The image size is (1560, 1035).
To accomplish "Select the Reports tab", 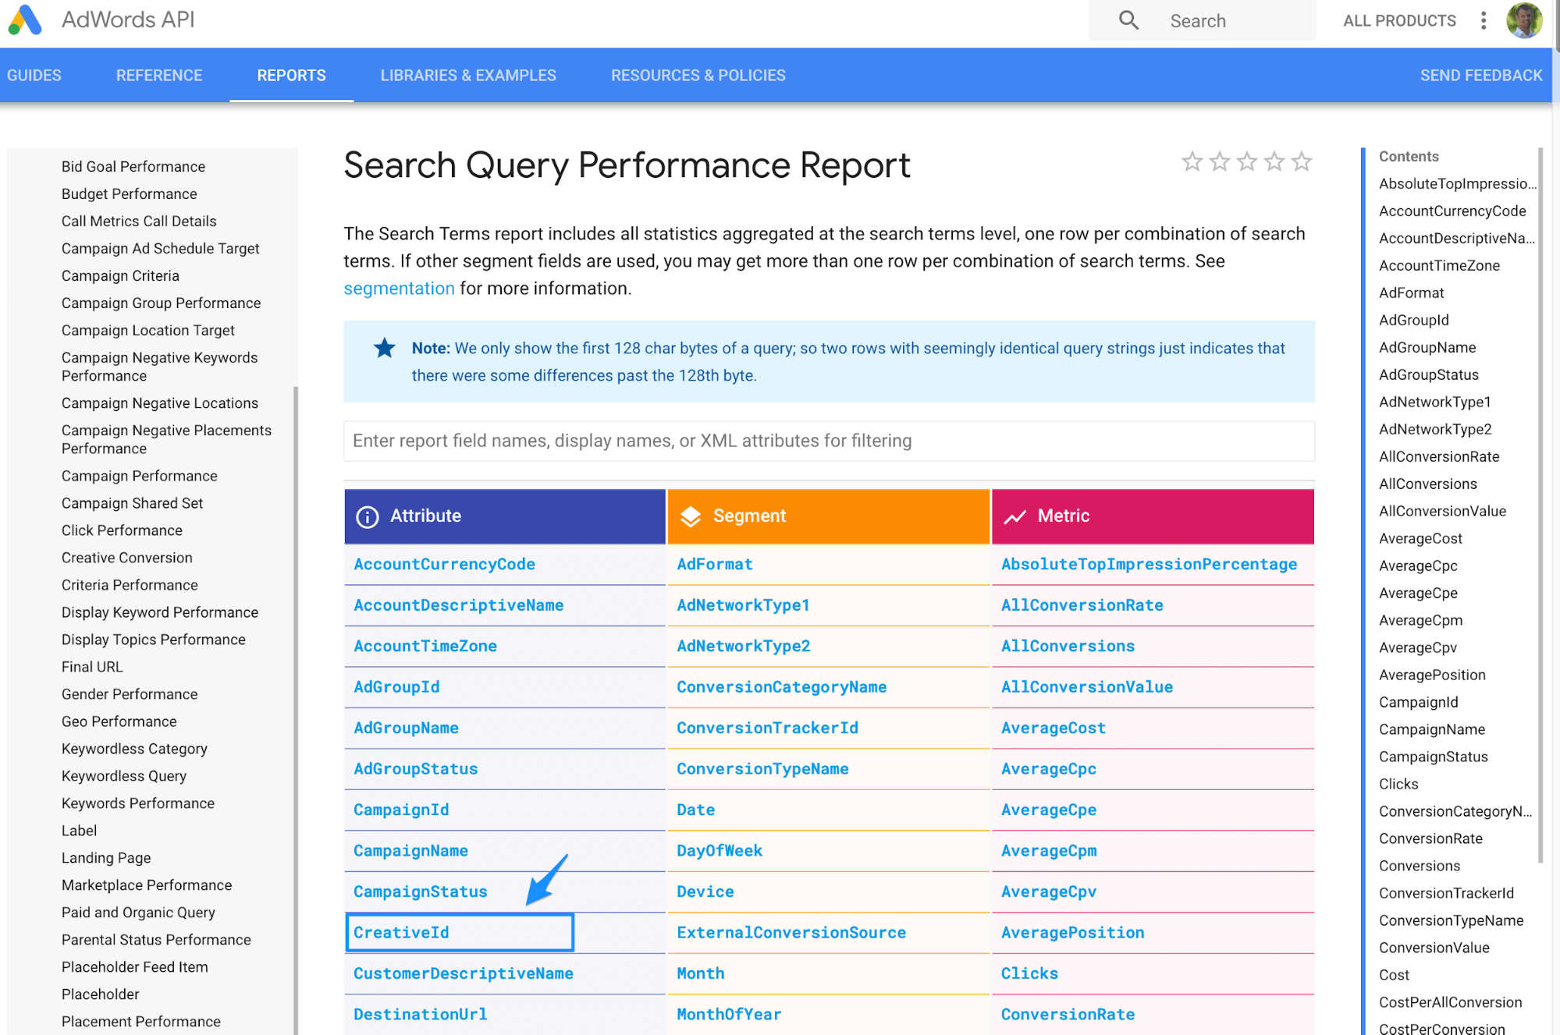I will [291, 76].
